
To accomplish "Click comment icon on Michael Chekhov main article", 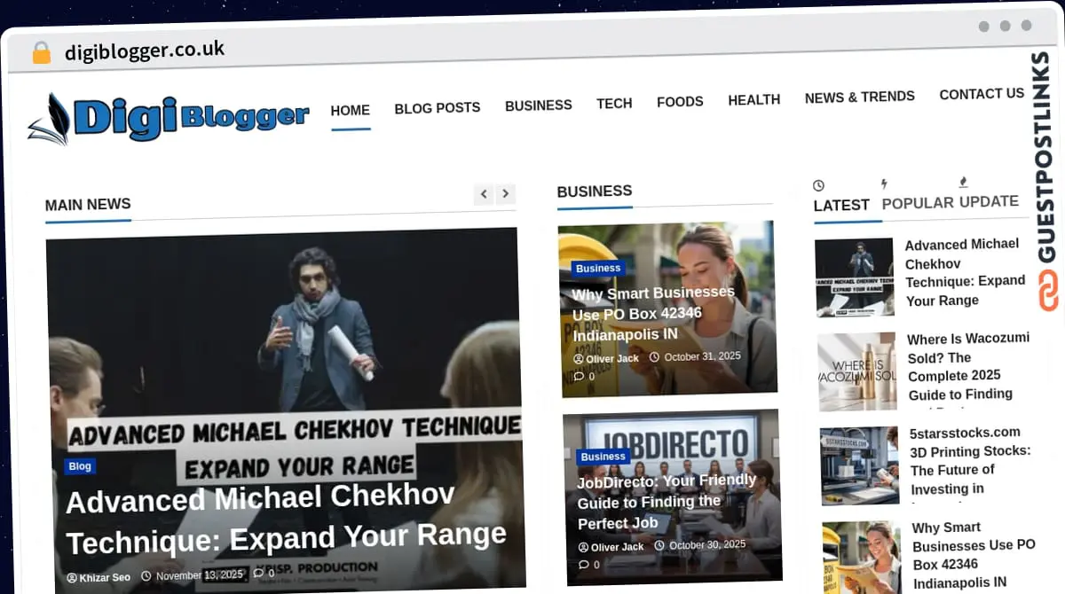I will [x=257, y=574].
